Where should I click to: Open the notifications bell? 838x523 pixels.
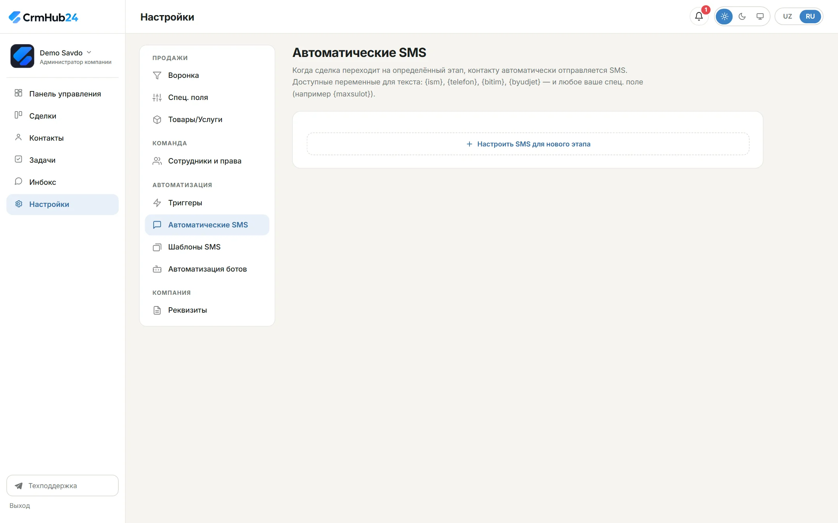[x=699, y=16]
